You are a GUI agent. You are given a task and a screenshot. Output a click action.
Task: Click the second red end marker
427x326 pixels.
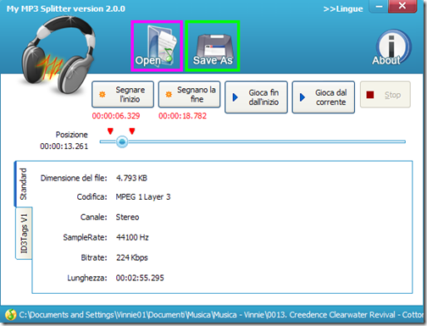[132, 131]
